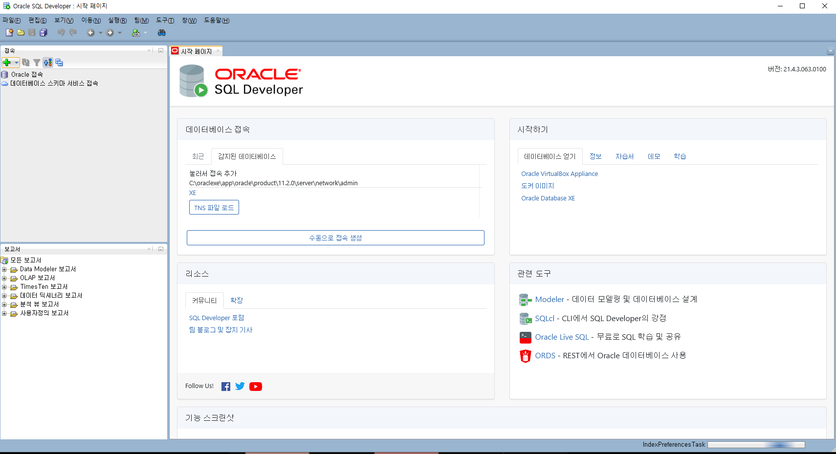Click the New document toolbar icon
The width and height of the screenshot is (836, 454).
(x=9, y=32)
